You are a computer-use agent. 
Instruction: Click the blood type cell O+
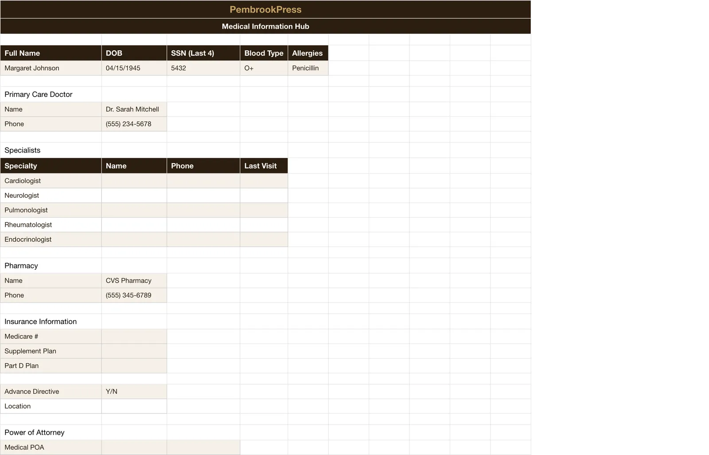pos(264,68)
